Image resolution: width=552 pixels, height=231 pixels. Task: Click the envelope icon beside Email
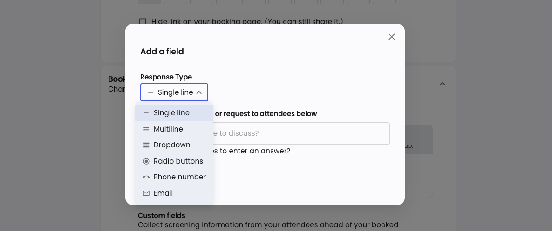click(x=146, y=193)
